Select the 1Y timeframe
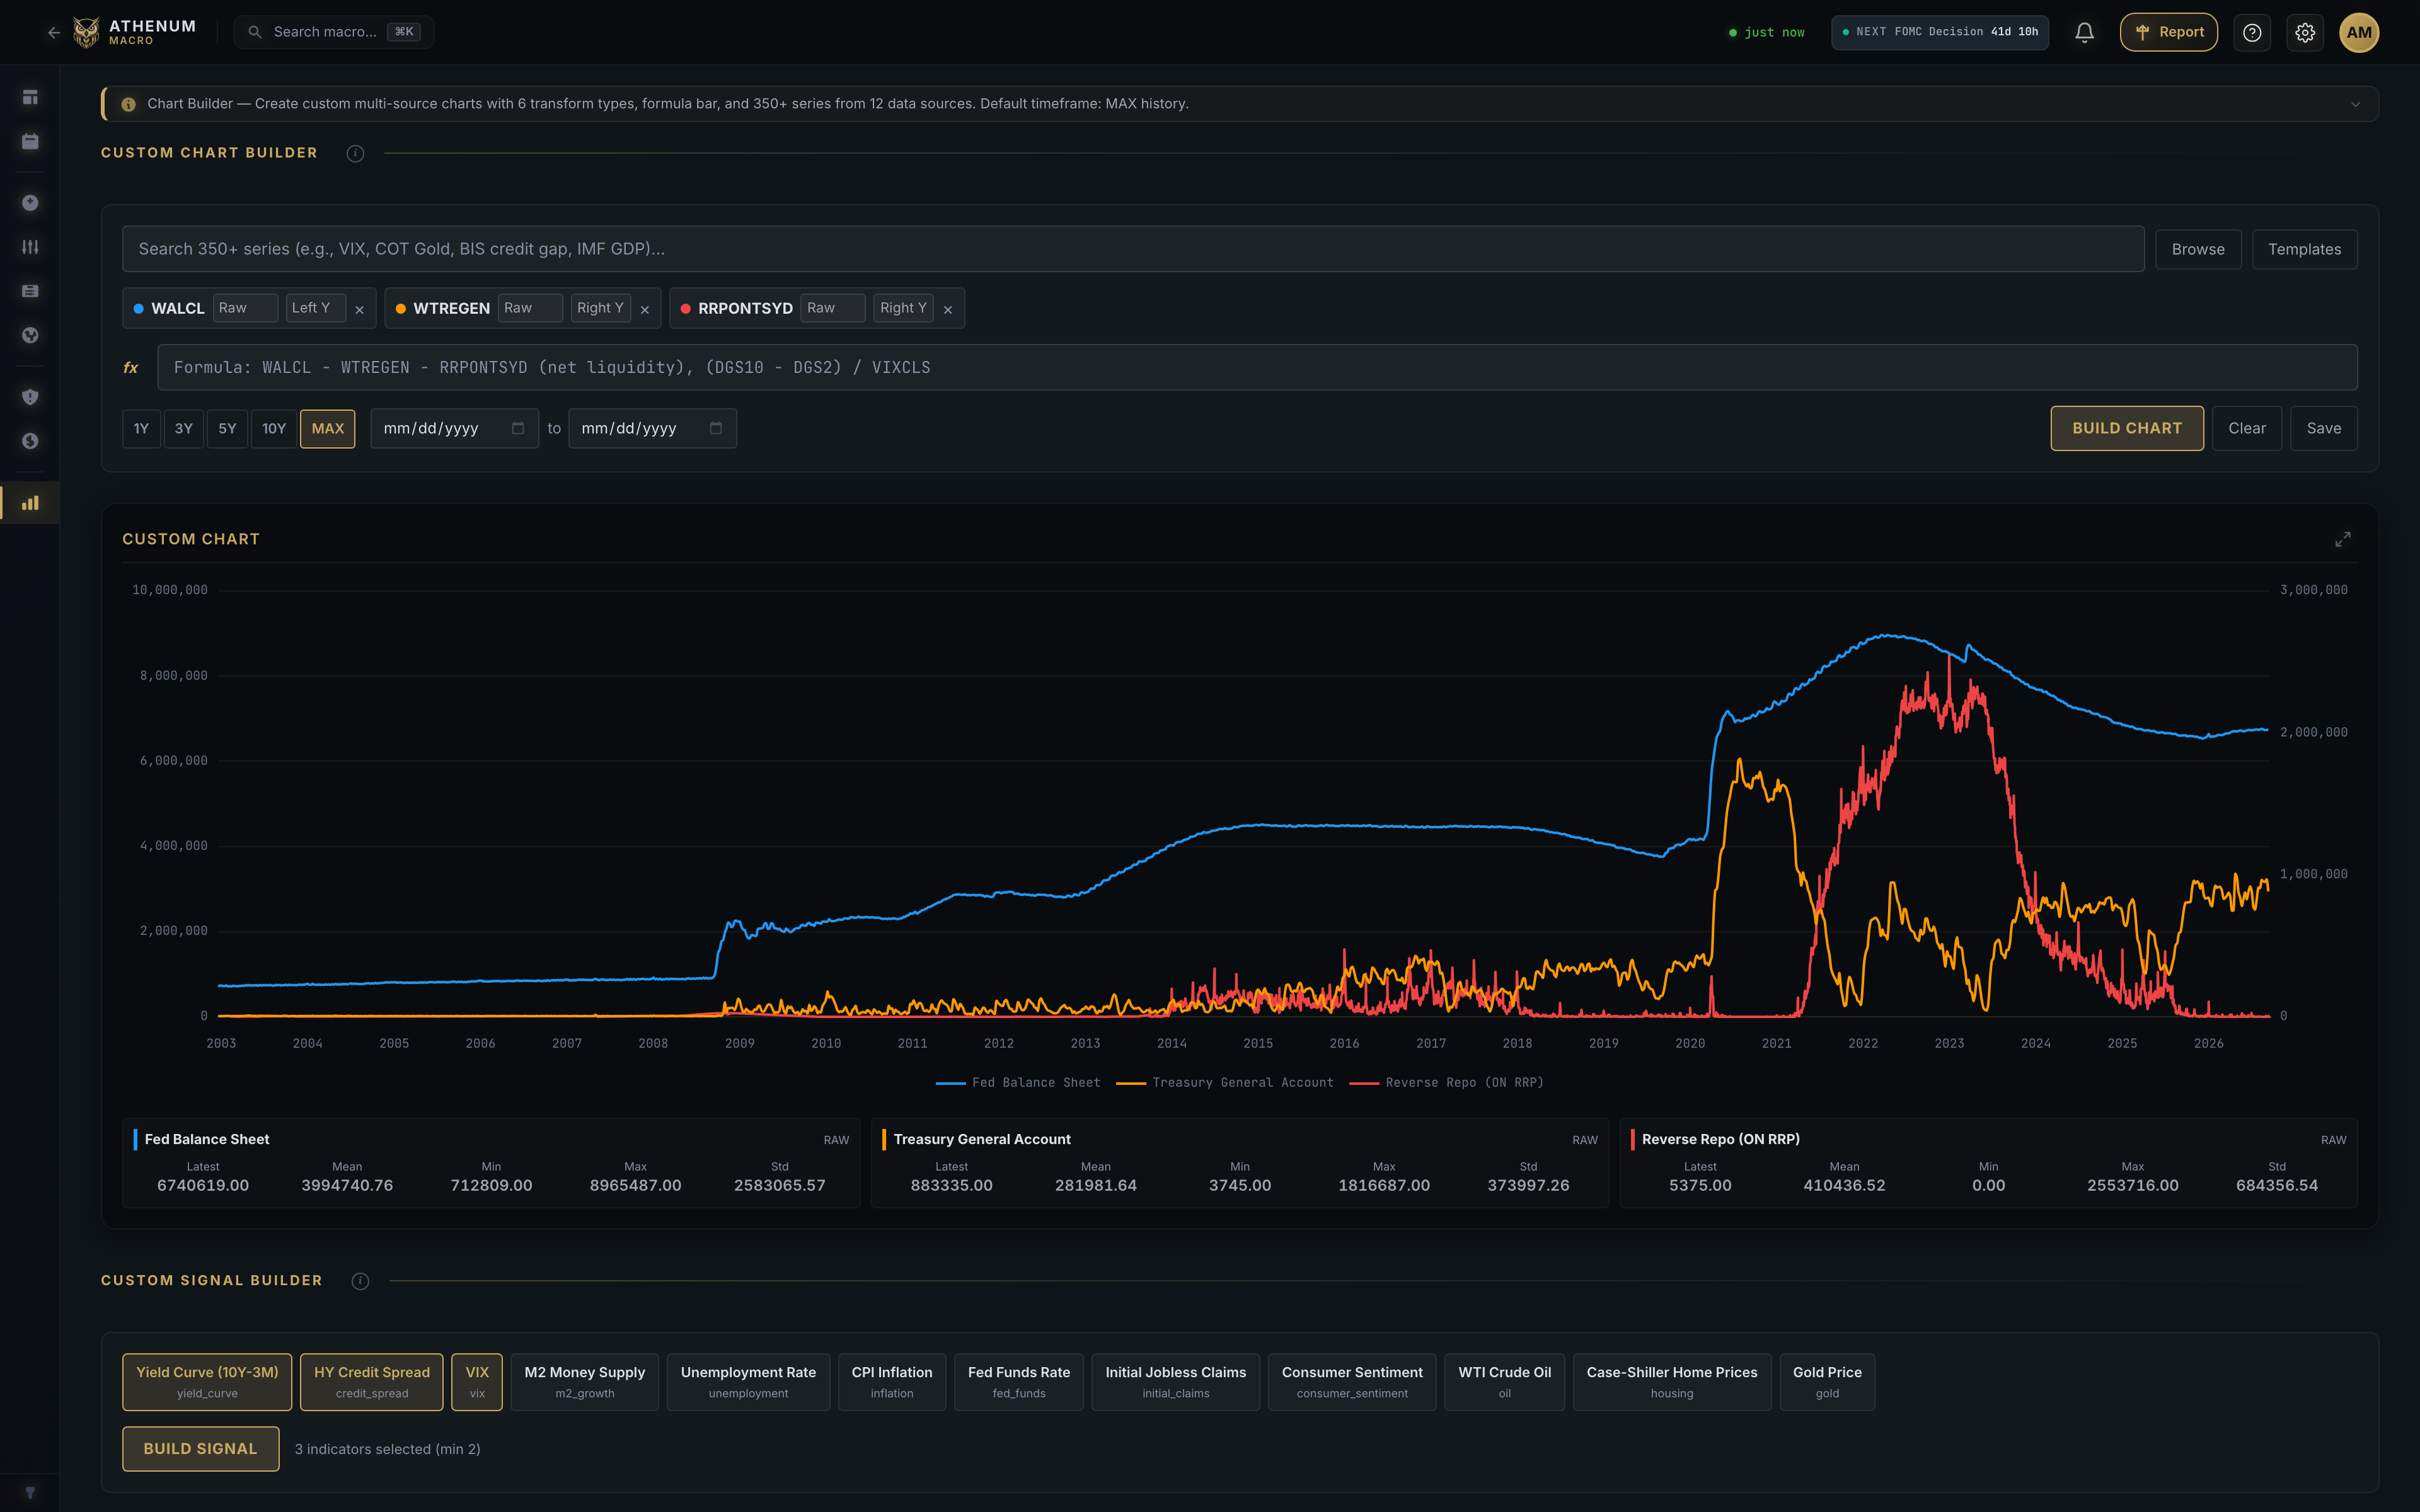 [x=141, y=428]
